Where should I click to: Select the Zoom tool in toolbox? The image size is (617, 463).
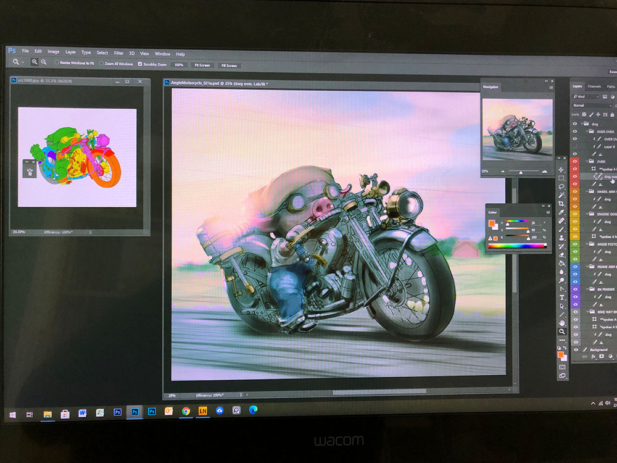click(562, 332)
